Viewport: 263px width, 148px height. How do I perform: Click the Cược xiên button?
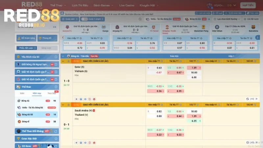[x=70, y=19]
